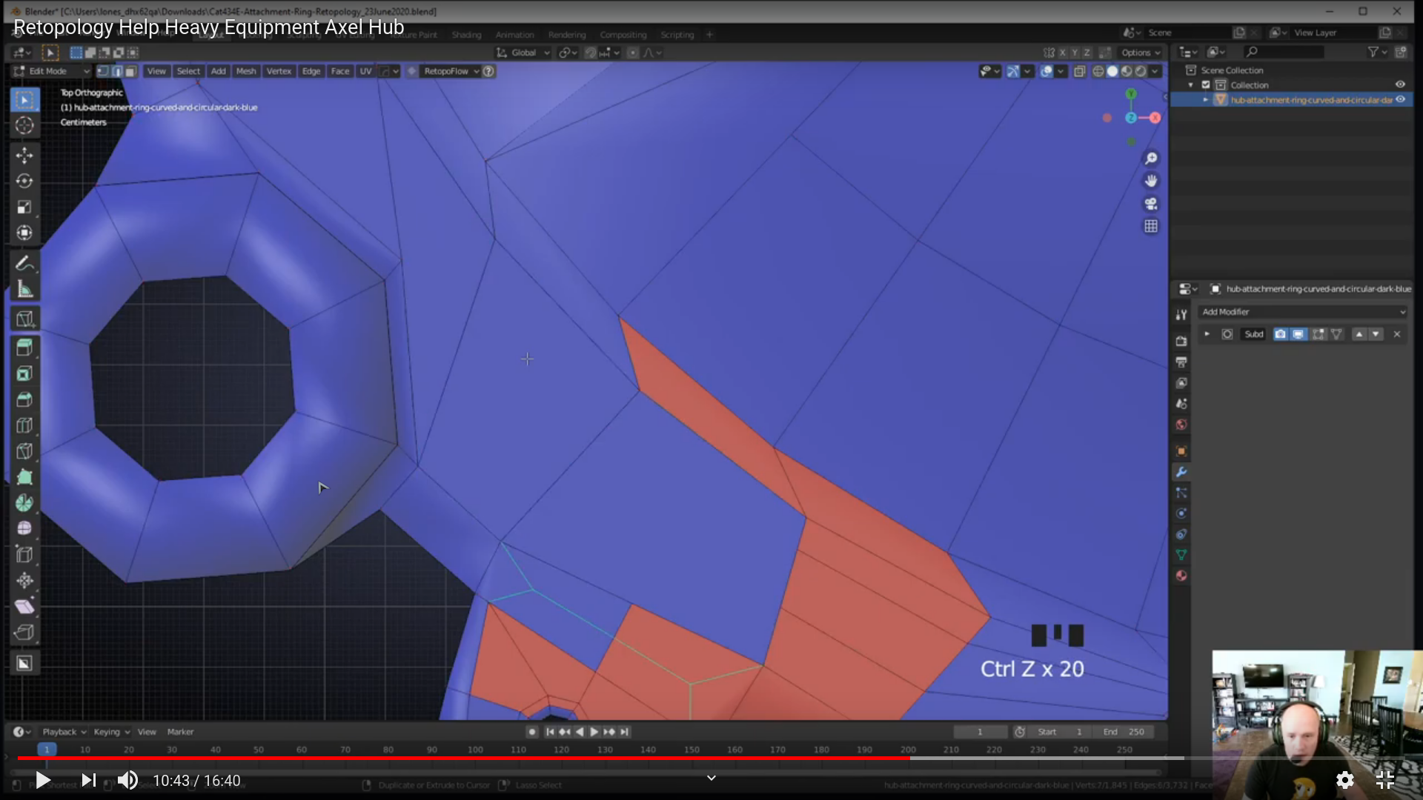Select the Loop Cut tool
This screenshot has width=1423, height=800.
[24, 425]
